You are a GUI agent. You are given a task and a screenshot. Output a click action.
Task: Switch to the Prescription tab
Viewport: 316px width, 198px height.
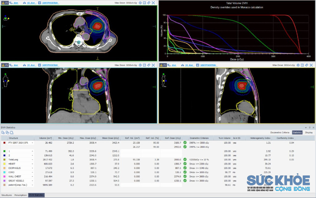click(20, 195)
